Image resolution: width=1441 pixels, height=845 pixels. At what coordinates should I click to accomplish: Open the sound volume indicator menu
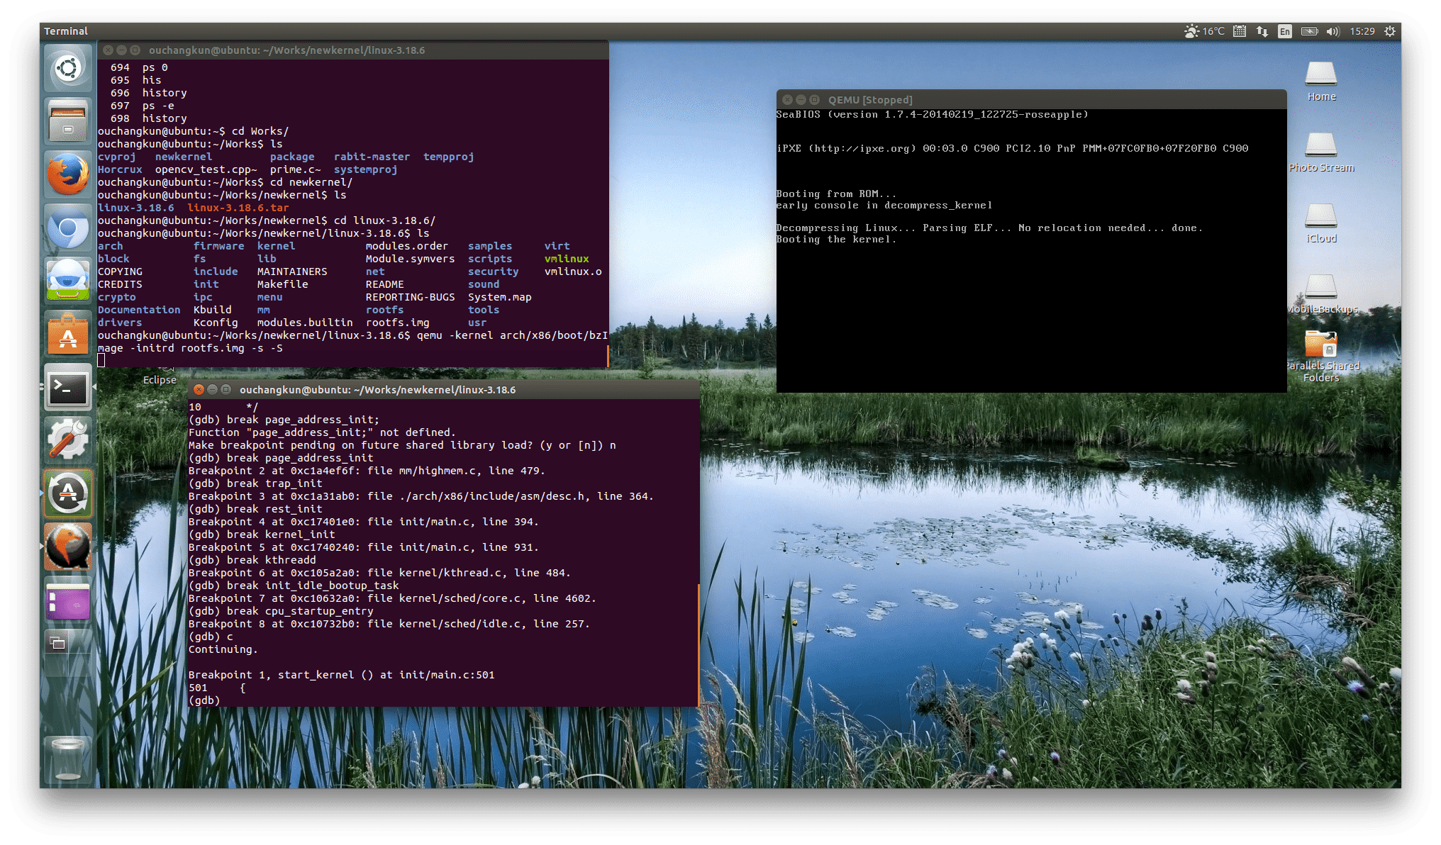coord(1332,31)
